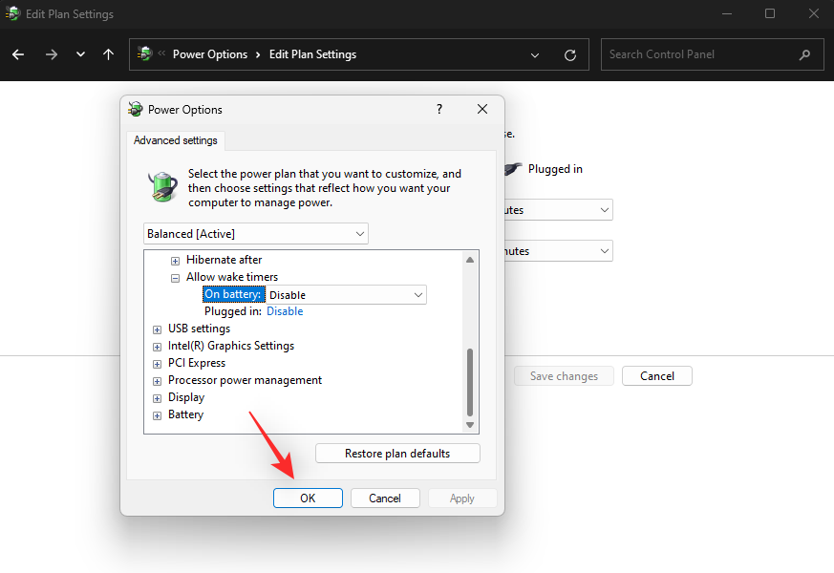Switch to the Advanced settings tab
834x573 pixels.
(176, 140)
